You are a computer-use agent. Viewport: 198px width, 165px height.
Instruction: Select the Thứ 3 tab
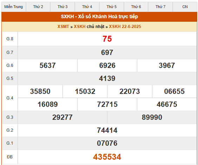[62, 7]
